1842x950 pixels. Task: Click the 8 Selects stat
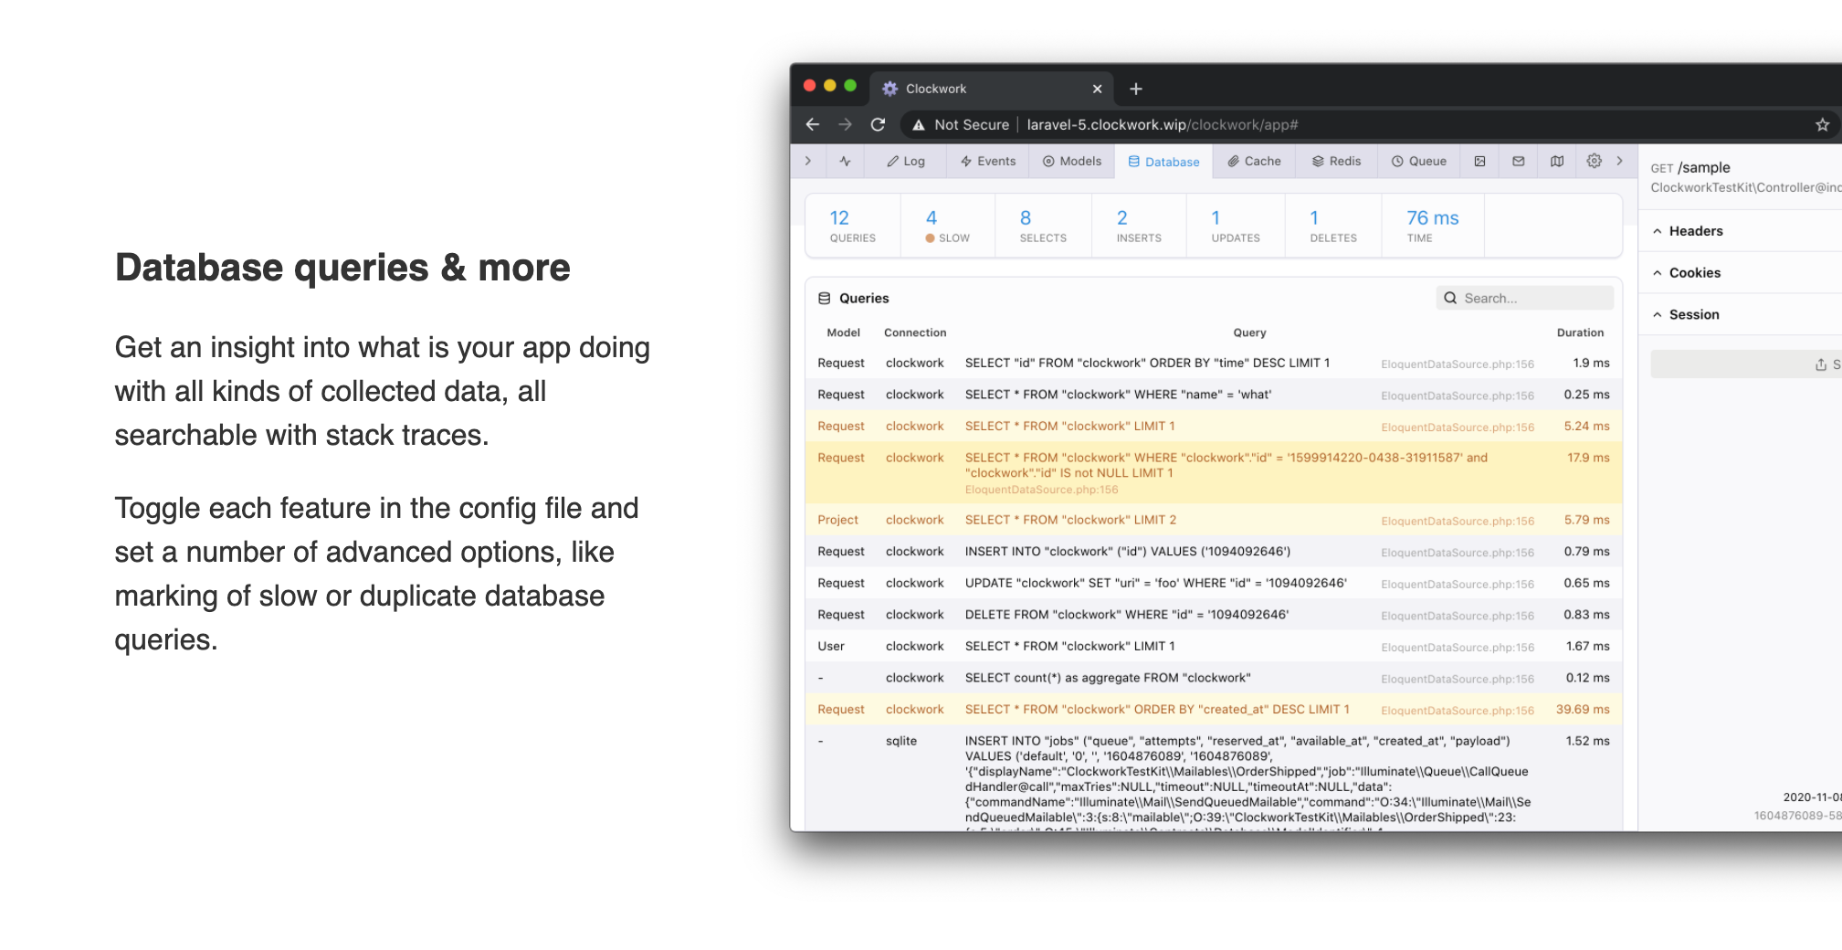1043,226
